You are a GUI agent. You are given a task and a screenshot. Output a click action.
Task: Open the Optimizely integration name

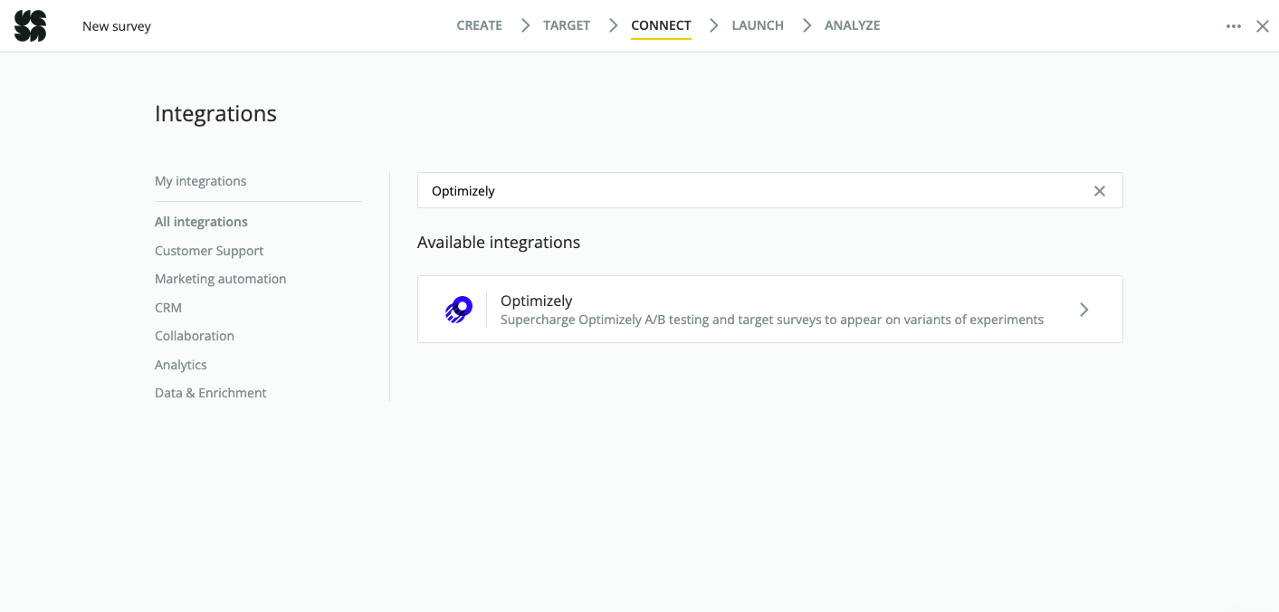click(537, 301)
